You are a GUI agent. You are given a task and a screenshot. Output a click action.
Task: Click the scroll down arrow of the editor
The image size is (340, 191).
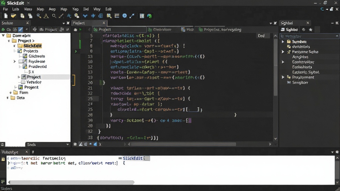(x=275, y=139)
